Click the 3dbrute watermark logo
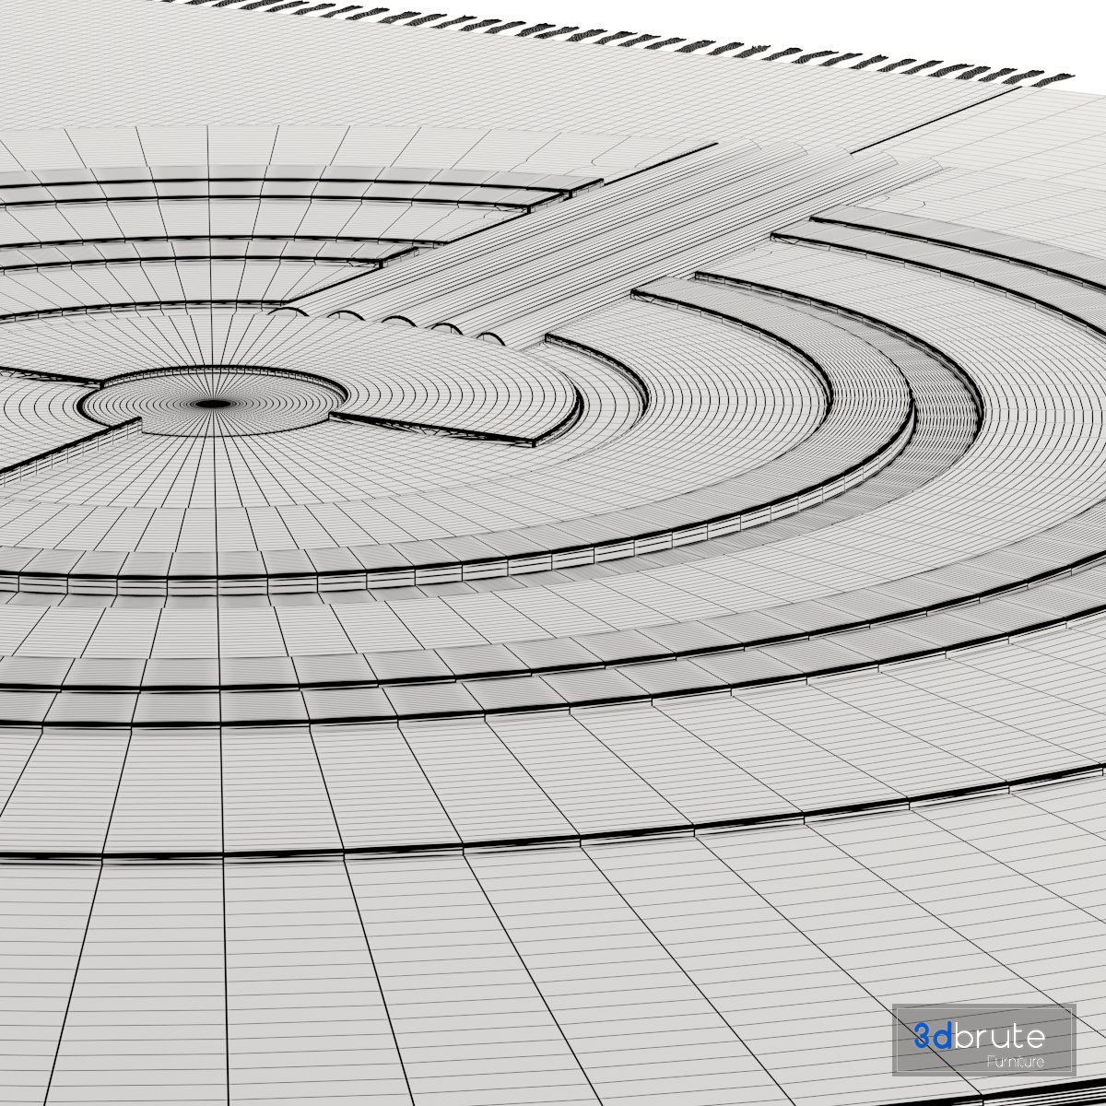This screenshot has height=1106, width=1106. [x=982, y=1039]
